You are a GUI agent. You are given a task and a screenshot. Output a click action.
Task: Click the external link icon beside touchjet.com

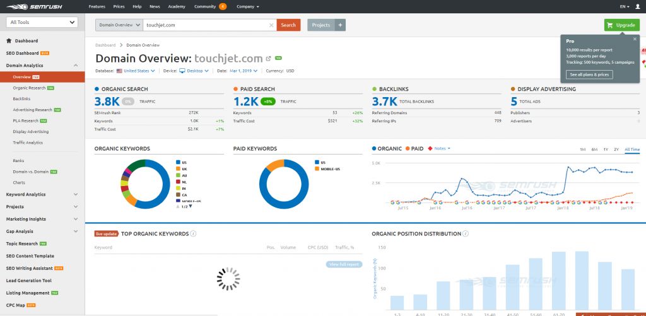point(269,58)
